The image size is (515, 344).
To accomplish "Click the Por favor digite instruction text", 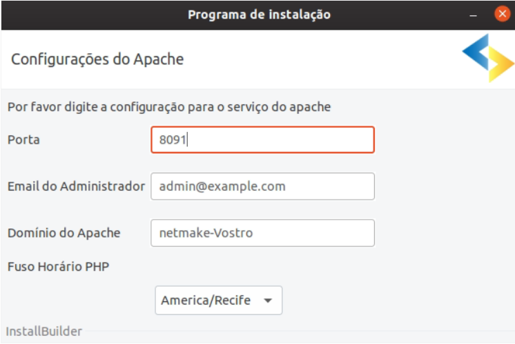I will pyautogui.click(x=169, y=107).
